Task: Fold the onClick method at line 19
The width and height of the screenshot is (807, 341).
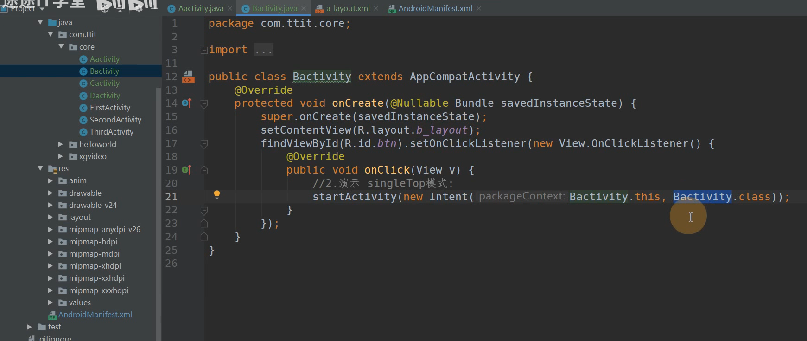Action: (x=203, y=170)
